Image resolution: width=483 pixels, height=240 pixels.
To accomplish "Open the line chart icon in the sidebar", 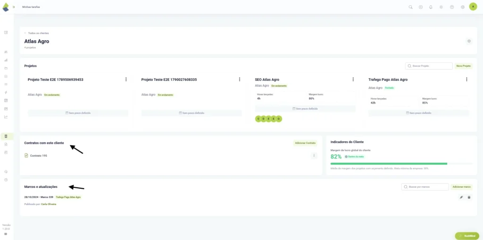I will click(x=6, y=116).
